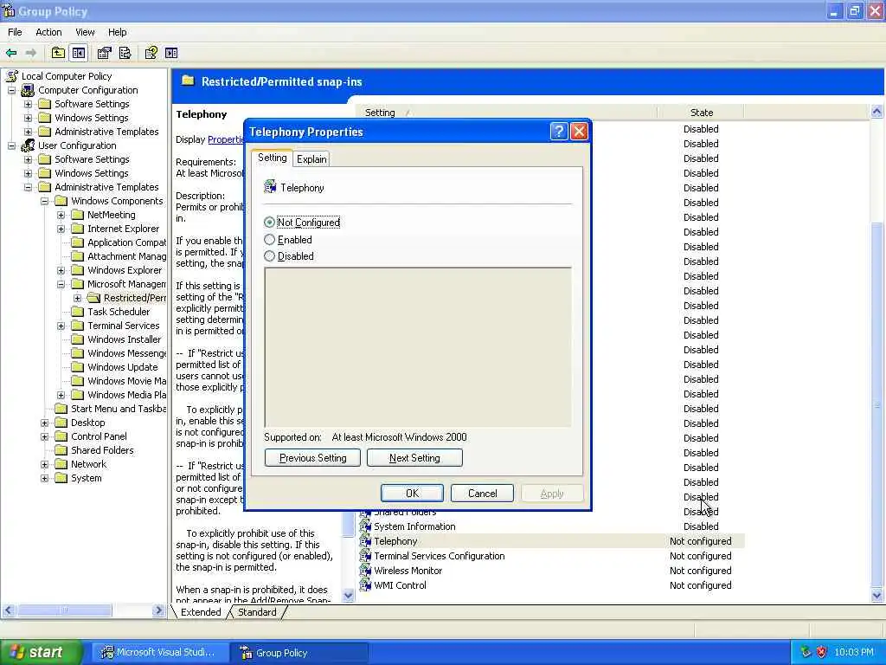Screen dimensions: 886x665
Task: Click the network connection tray icon
Action: 806,652
